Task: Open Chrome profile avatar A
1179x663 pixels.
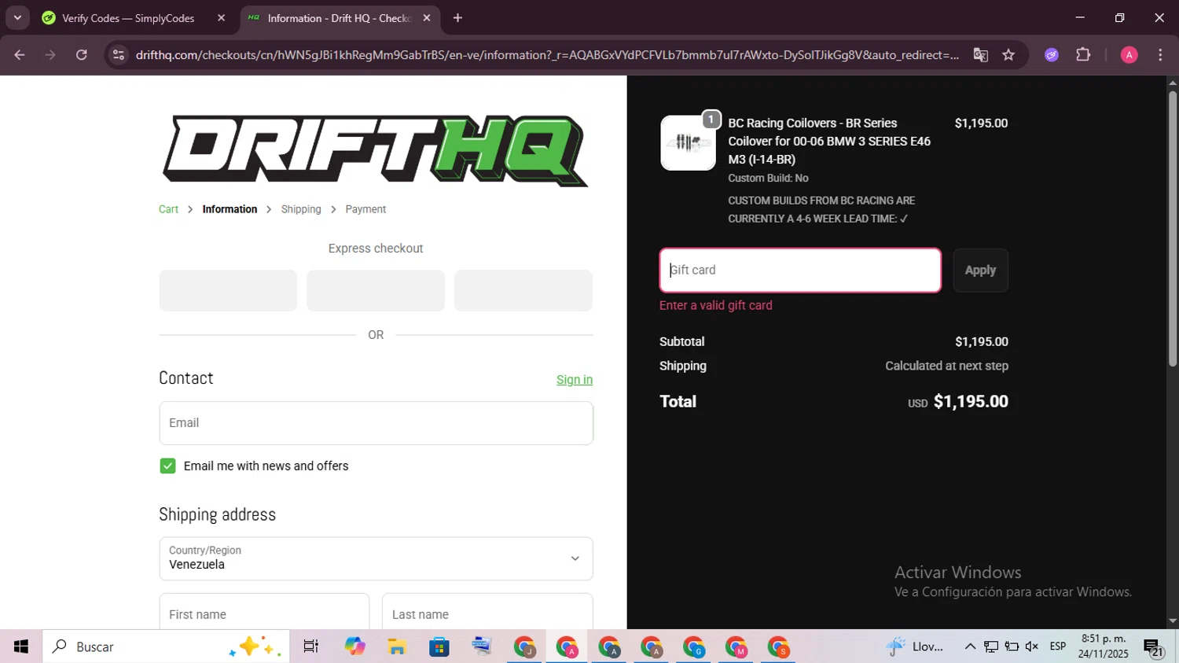Action: pos(1129,55)
